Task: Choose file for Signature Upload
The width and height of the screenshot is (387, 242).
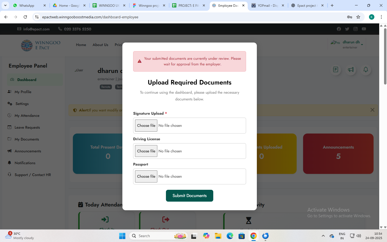Action: coord(146,125)
